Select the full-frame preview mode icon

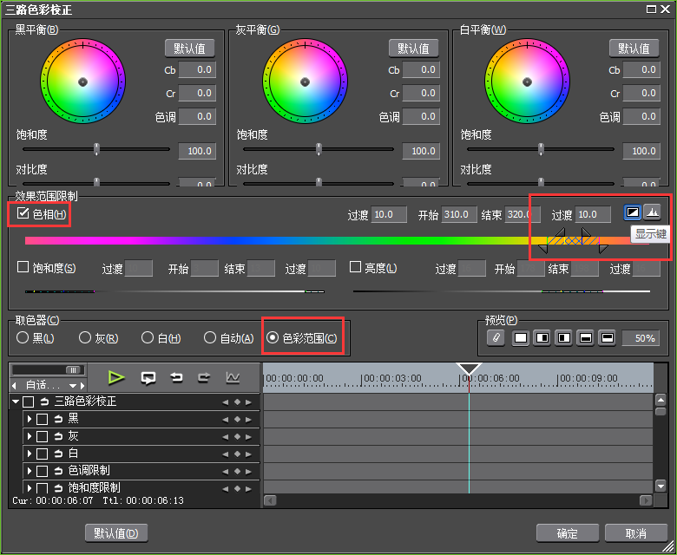click(x=521, y=337)
